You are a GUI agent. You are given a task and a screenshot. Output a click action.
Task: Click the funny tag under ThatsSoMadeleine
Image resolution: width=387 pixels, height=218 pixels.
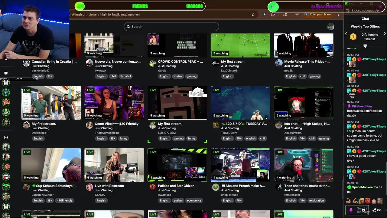coord(123,138)
